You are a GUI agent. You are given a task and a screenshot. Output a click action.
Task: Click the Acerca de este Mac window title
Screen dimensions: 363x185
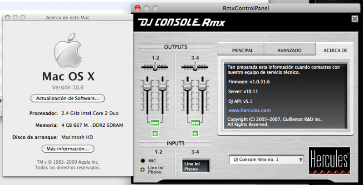point(68,17)
